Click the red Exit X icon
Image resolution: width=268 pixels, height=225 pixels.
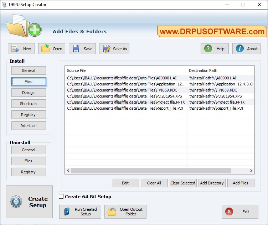[x=229, y=212]
